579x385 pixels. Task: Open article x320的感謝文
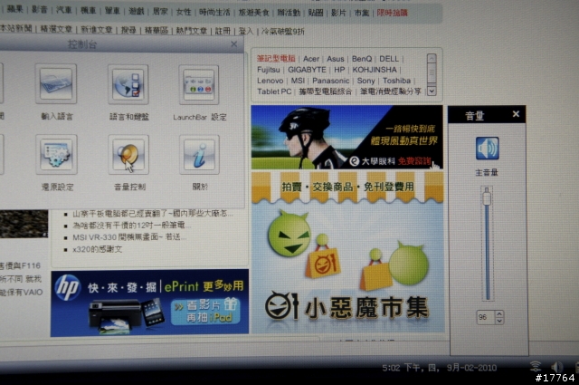coord(97,249)
